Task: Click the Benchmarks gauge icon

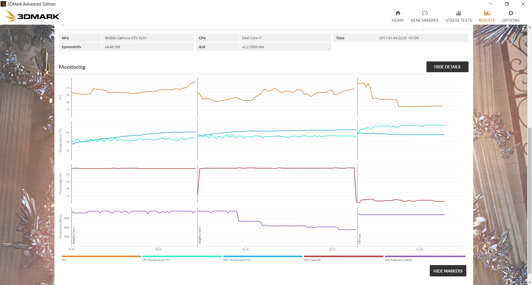Action: tap(425, 13)
